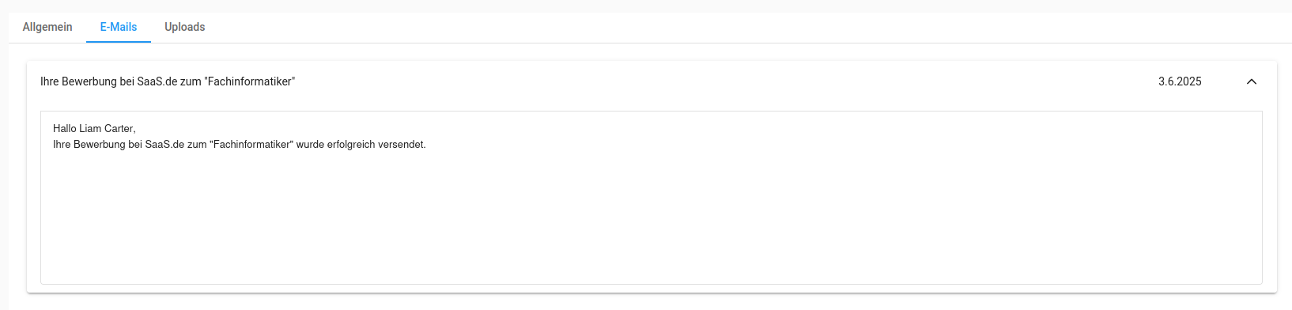Screen dimensions: 1292x310
Task: Collapse the email panel with the chevron icon
Action: 1251,81
